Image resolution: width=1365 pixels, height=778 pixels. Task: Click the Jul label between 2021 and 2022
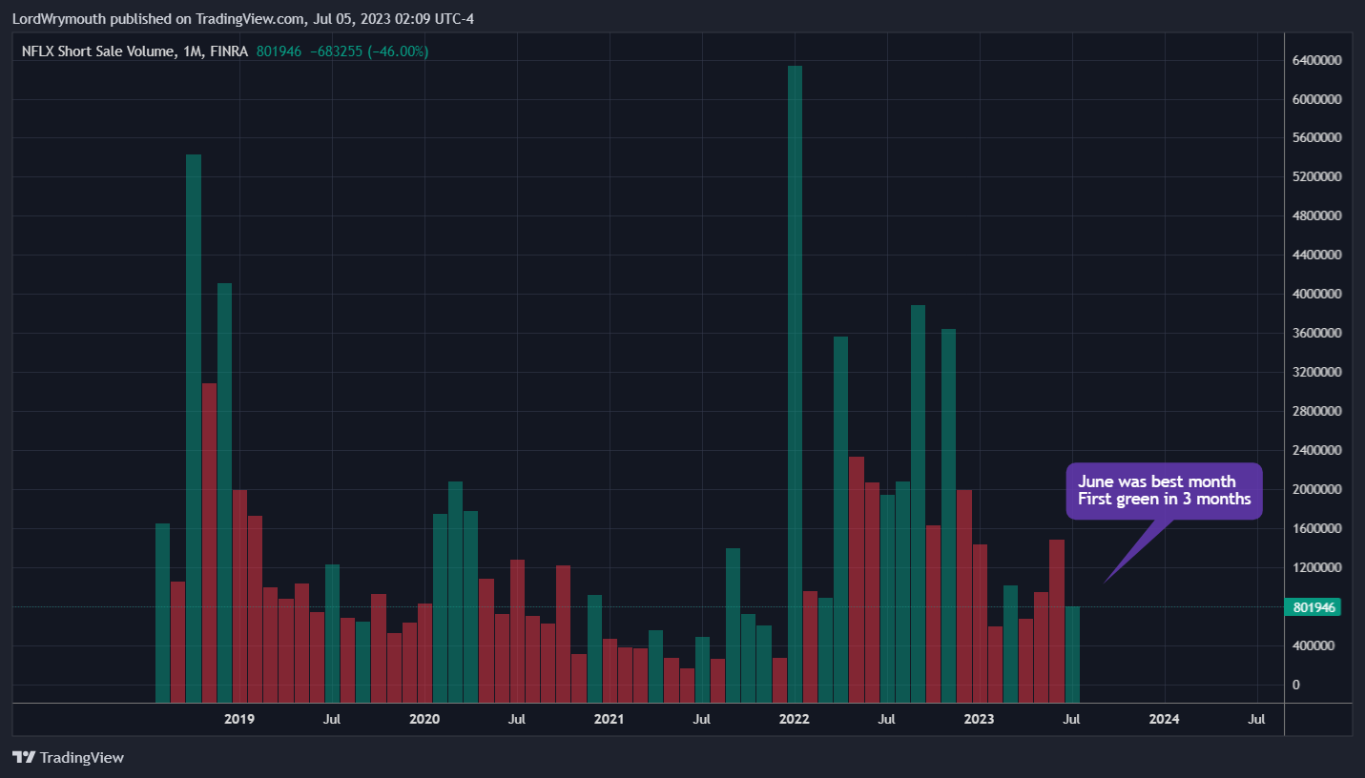click(701, 719)
